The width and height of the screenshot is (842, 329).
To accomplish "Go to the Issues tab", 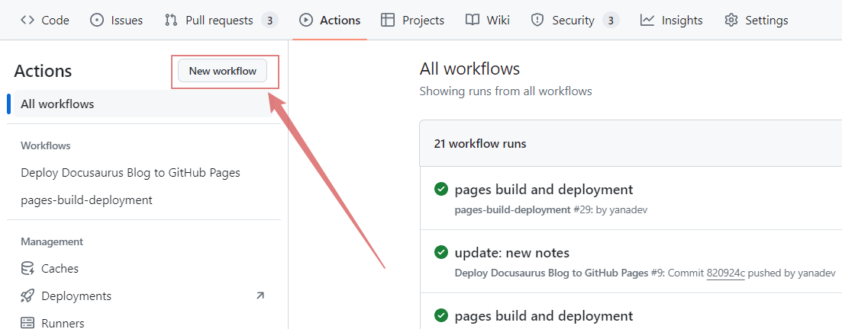I will 116,21.
